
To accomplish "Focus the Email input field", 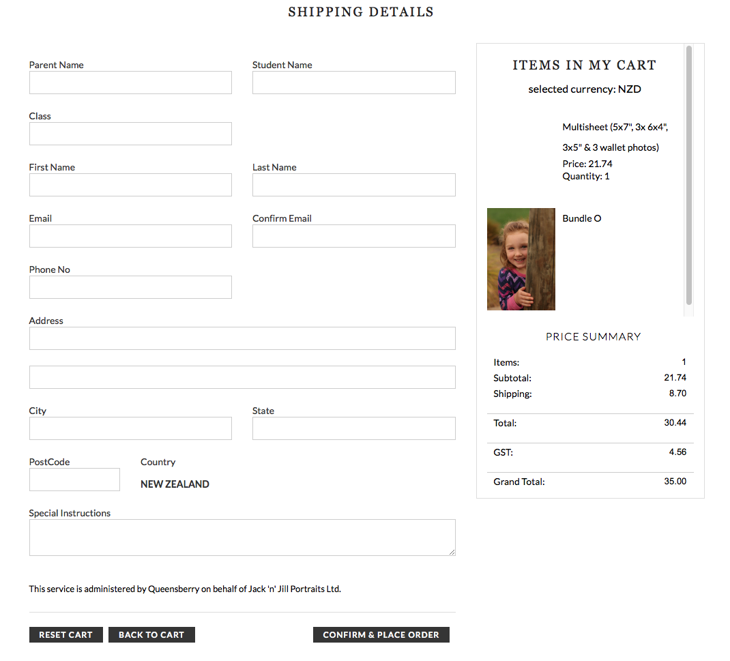I will 130,236.
